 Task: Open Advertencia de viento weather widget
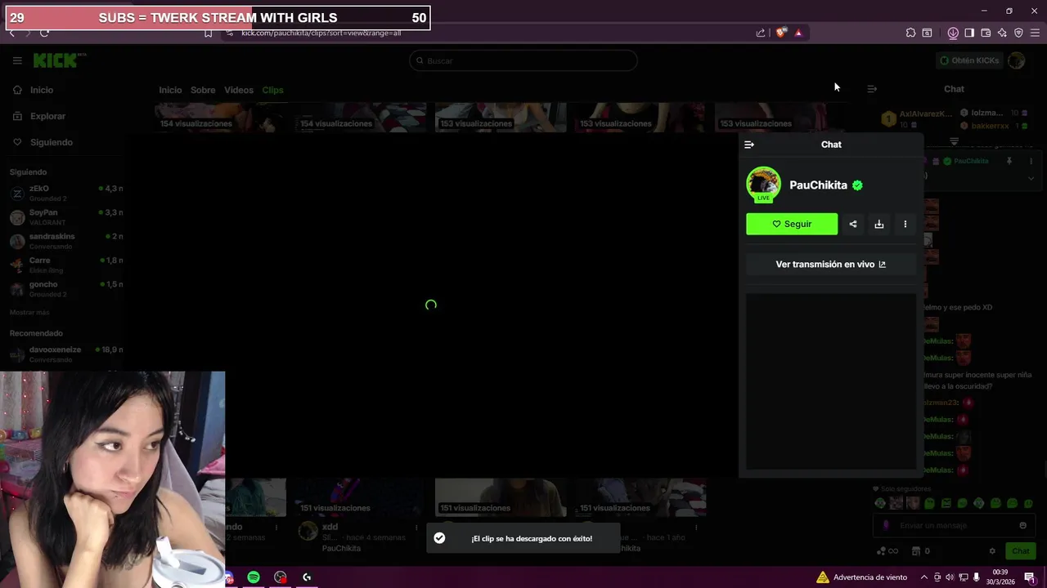point(861,577)
